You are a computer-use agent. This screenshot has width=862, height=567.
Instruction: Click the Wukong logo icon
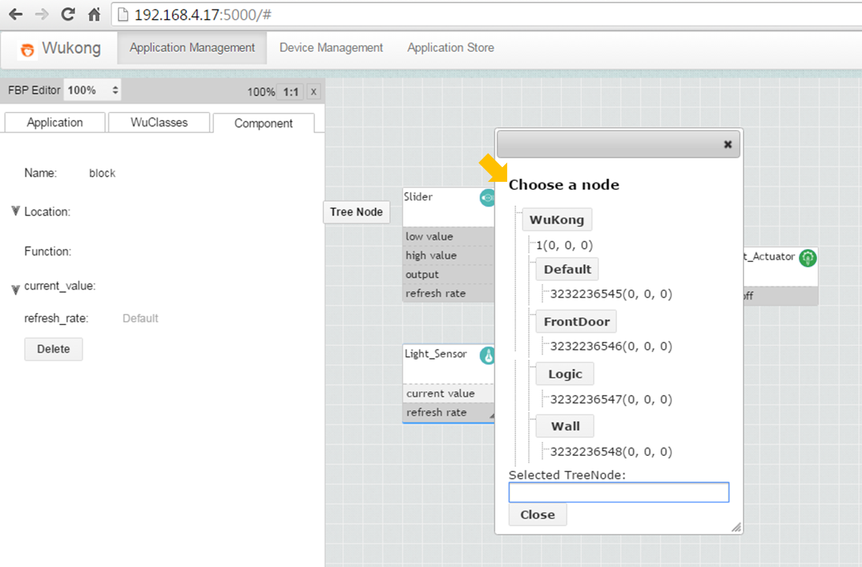[27, 49]
